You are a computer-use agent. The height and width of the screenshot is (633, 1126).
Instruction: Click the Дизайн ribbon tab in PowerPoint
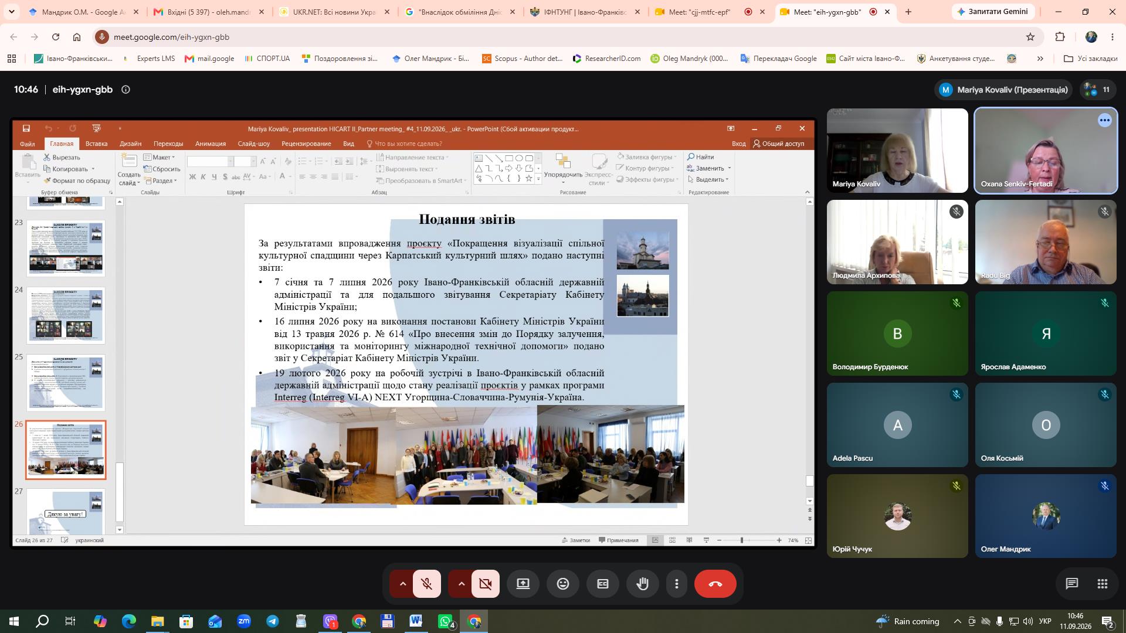coord(130,144)
